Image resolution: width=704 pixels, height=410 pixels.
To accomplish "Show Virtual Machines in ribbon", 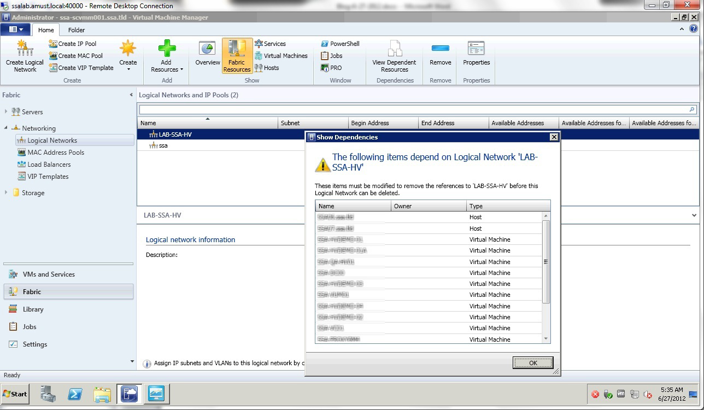I will 281,56.
